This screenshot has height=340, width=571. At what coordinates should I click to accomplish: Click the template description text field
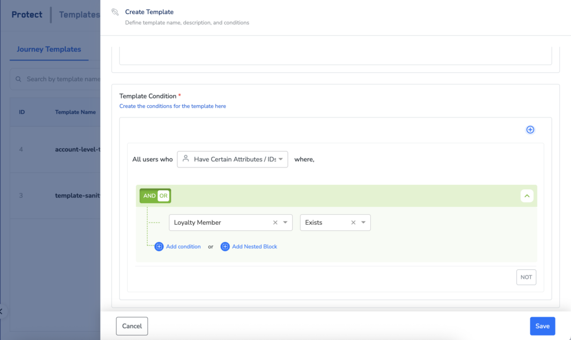point(335,56)
